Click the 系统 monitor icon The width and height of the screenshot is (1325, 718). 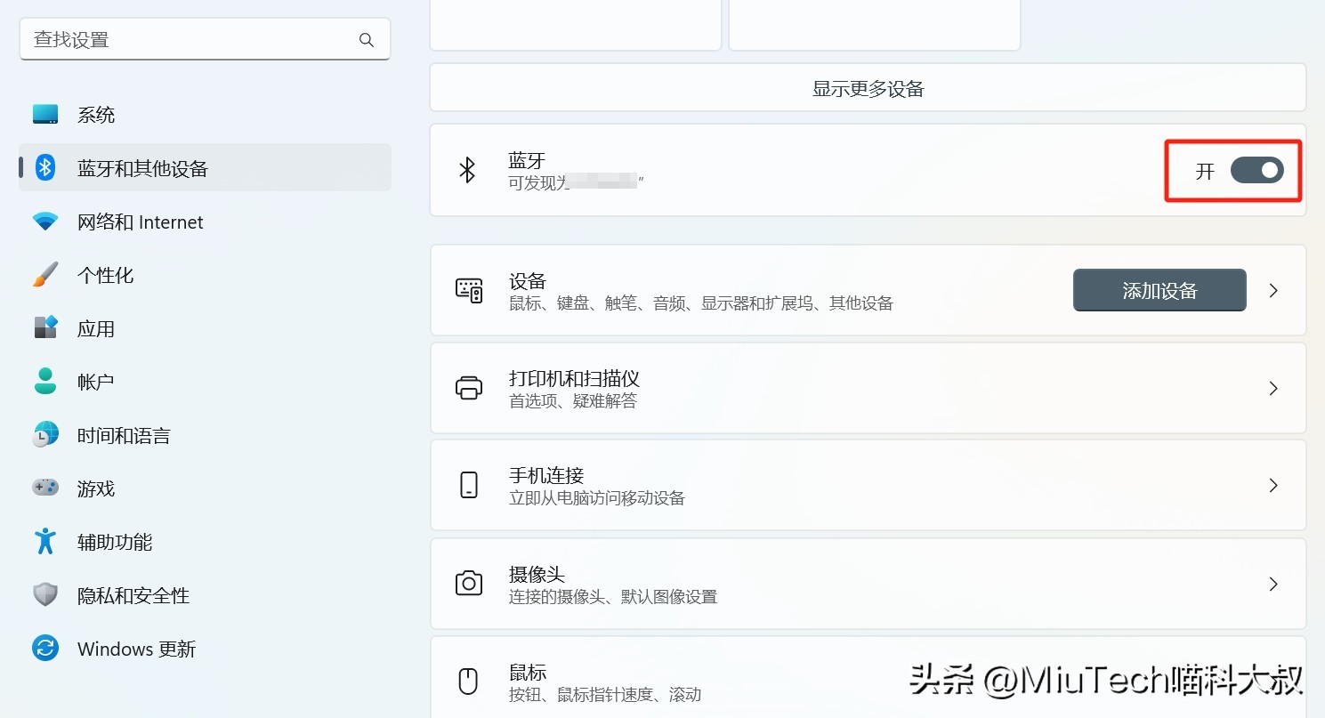tap(45, 115)
